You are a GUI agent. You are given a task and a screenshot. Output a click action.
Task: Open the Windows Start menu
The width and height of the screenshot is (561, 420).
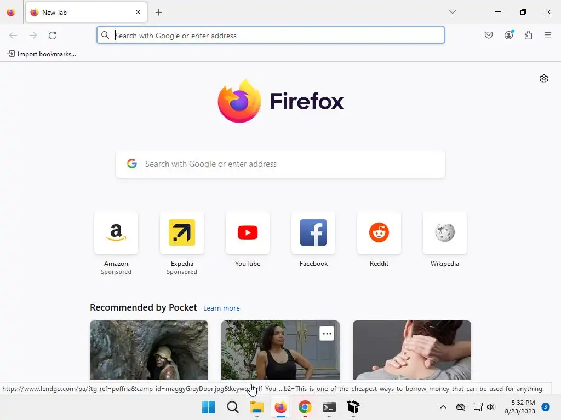[x=209, y=407]
